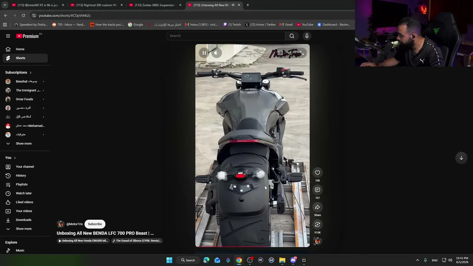Image resolution: width=473 pixels, height=266 pixels.
Task: Open Discord from the taskbar
Action: click(x=293, y=260)
